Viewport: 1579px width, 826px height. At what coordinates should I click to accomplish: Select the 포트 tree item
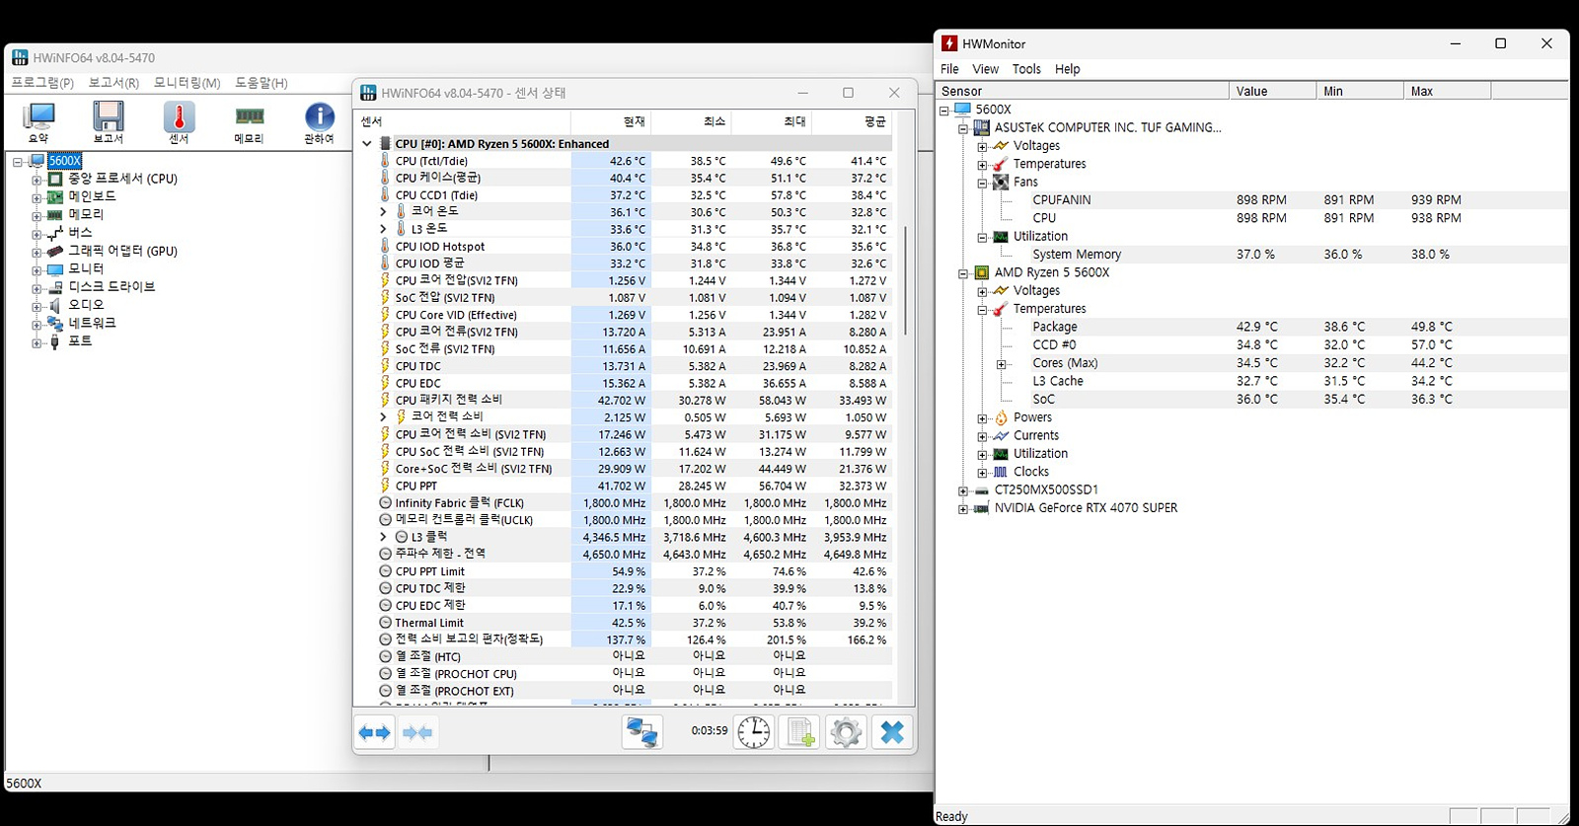tap(80, 340)
